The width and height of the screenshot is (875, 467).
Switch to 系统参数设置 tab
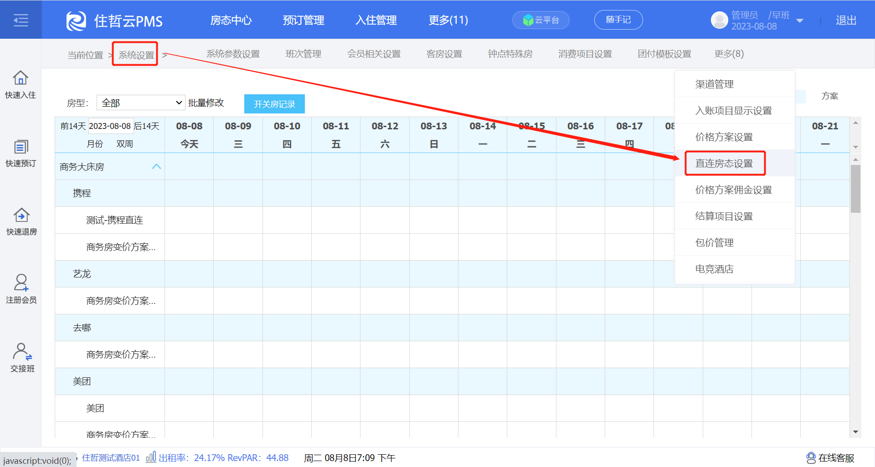click(x=233, y=54)
